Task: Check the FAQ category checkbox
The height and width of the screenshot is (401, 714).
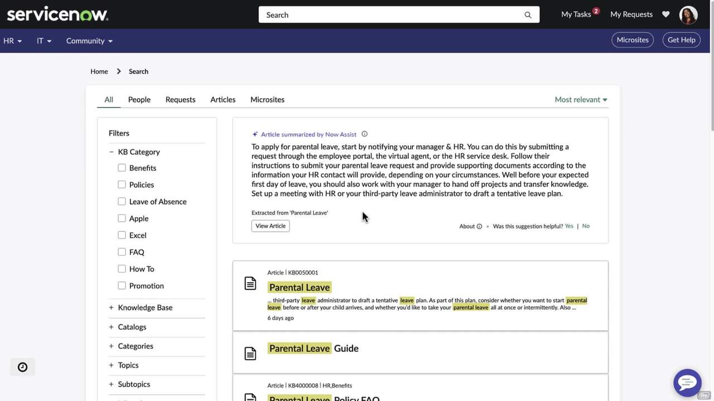Action: 122,252
